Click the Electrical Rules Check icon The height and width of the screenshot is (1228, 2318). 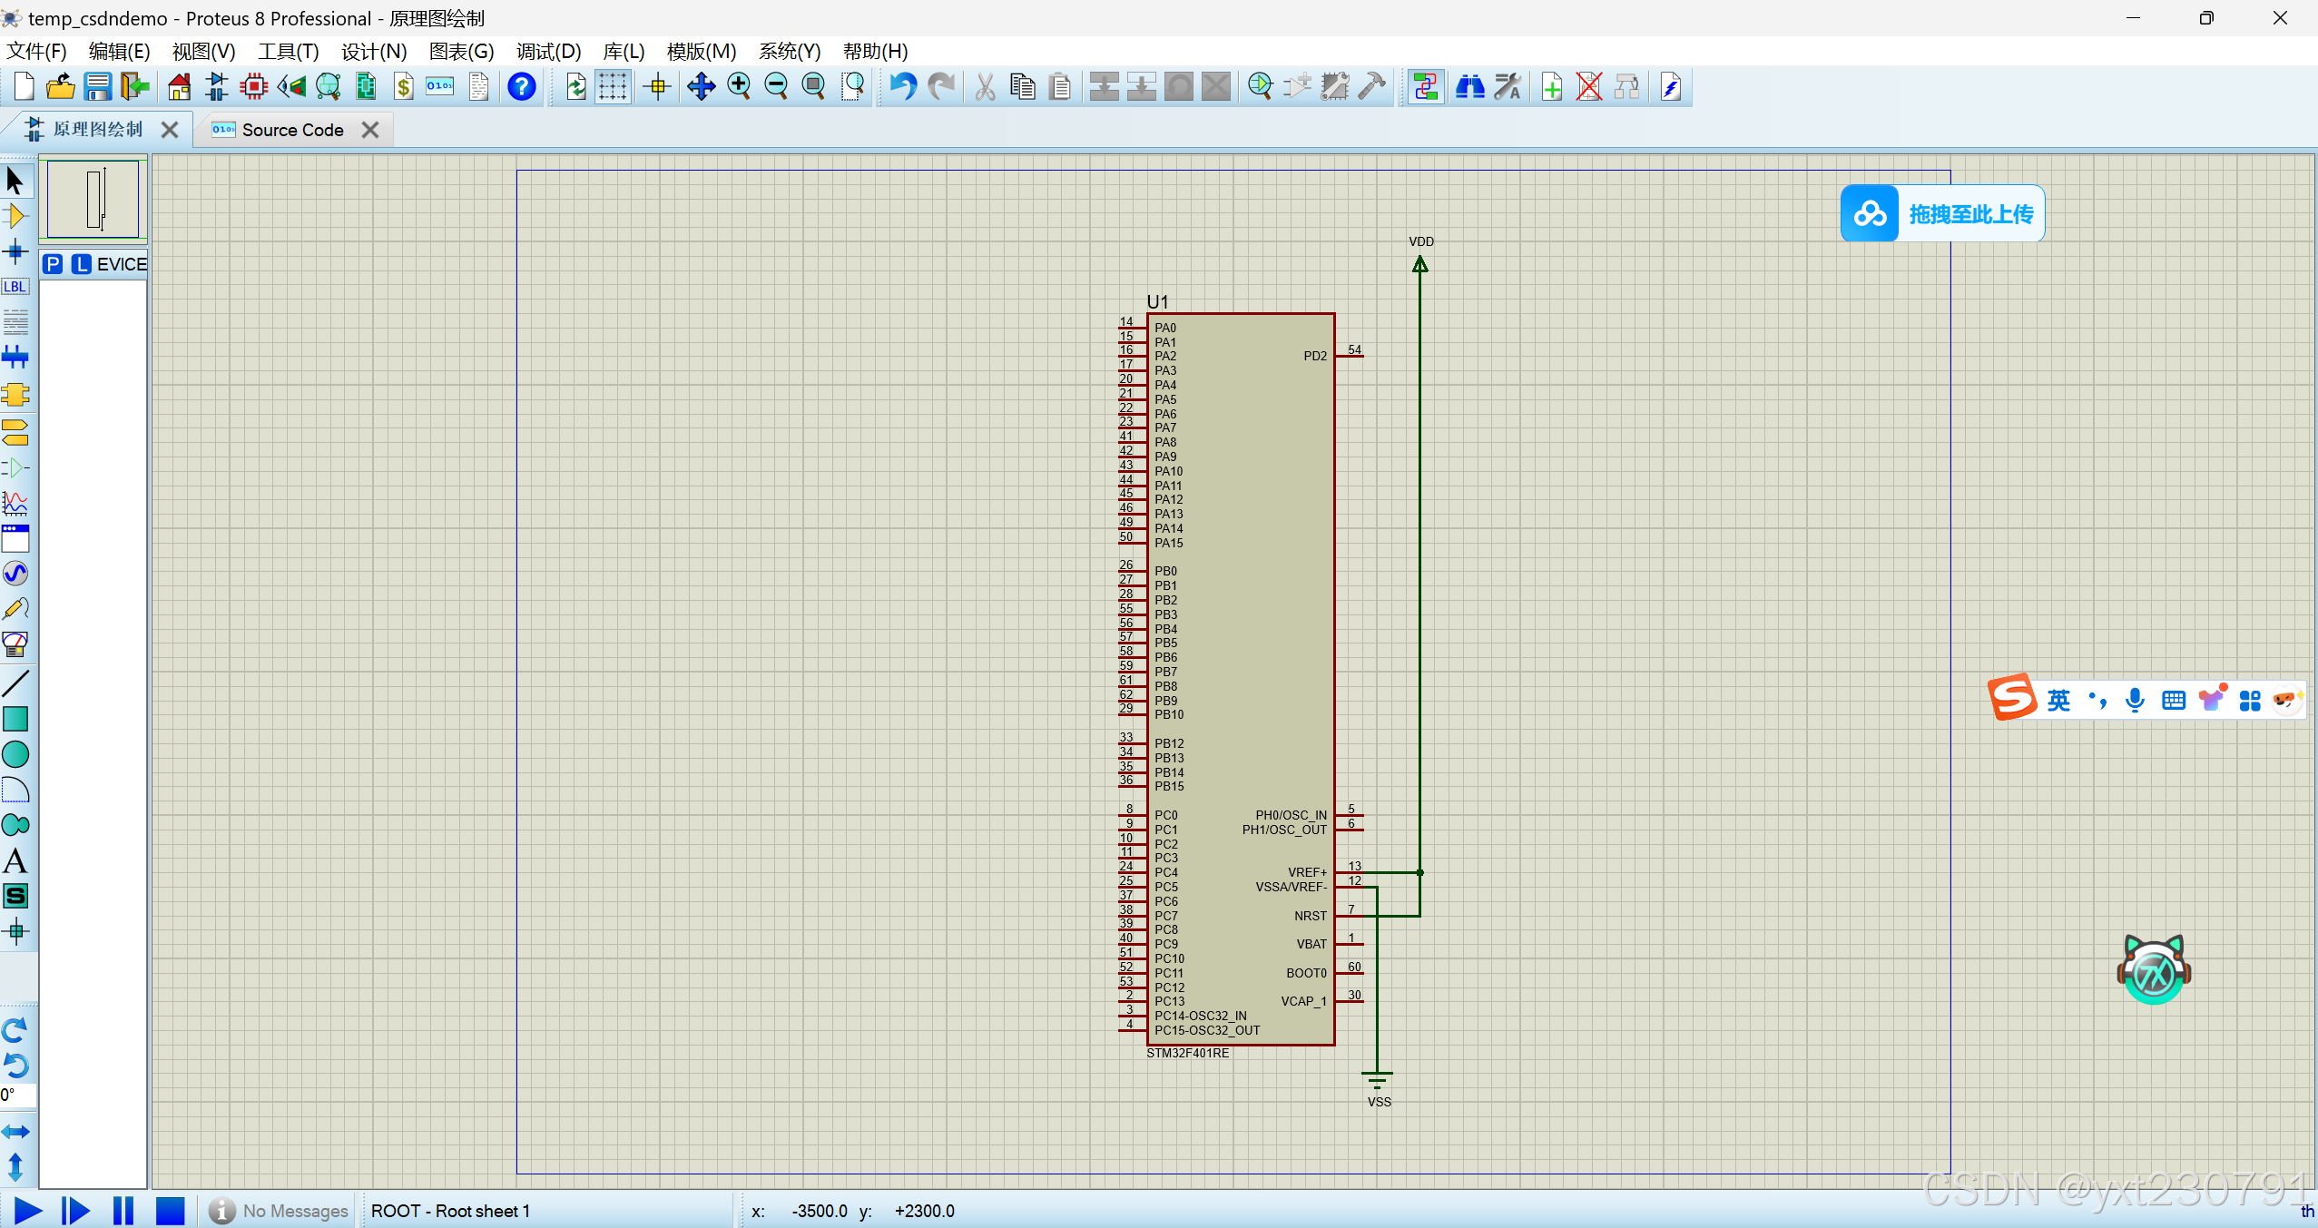(1670, 87)
